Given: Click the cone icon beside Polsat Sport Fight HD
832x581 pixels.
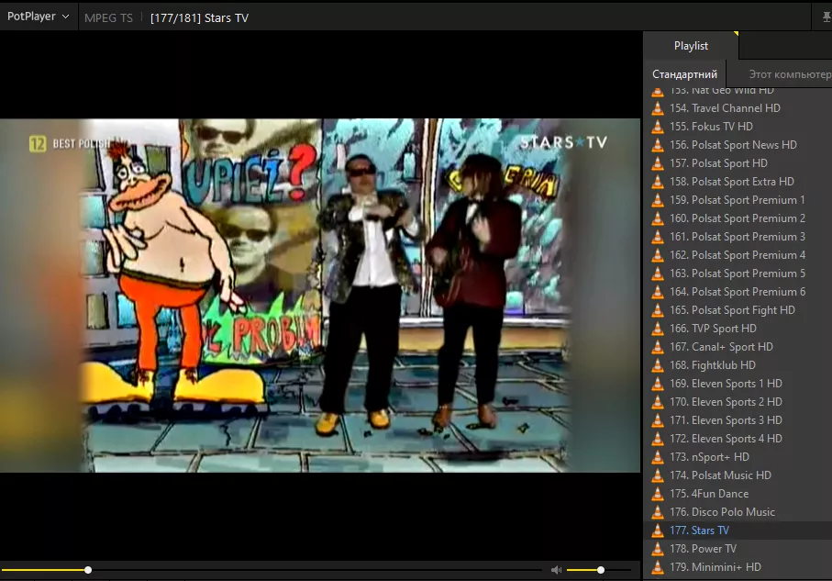Looking at the screenshot, I should [x=658, y=310].
